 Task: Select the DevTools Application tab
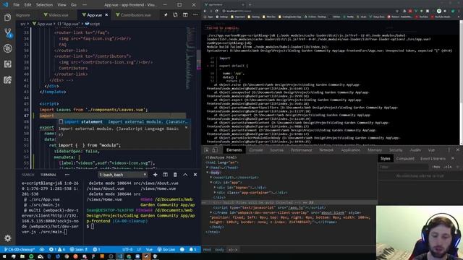pos(351,150)
